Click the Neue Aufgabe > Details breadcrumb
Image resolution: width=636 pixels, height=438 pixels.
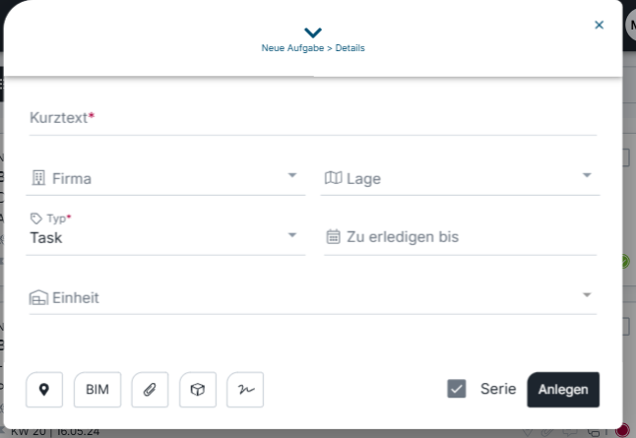pos(313,48)
